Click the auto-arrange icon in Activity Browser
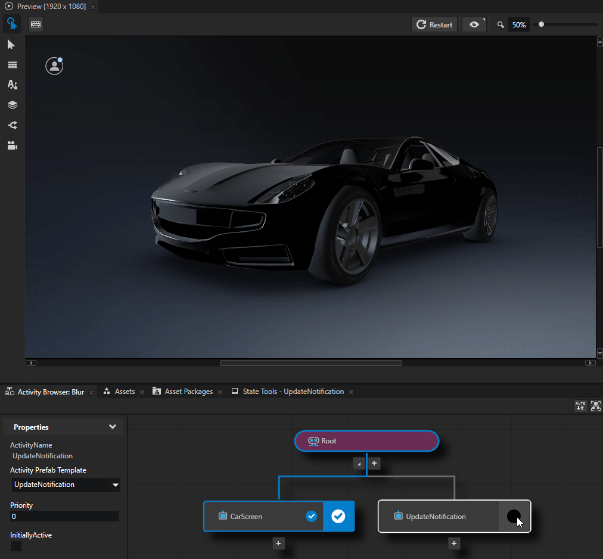 click(x=580, y=406)
